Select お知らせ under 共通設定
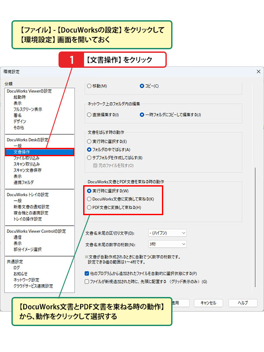The image size is (264, 352). click(20, 274)
